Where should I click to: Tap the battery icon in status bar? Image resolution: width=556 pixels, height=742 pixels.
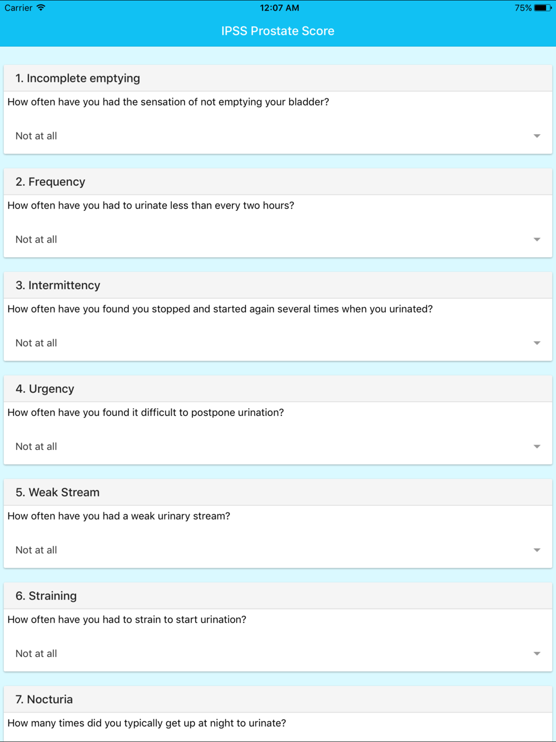tap(543, 8)
